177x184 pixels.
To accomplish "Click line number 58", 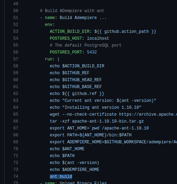I will (x=16, y=66).
